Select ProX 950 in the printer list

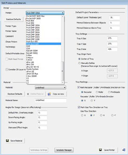pos(44,23)
